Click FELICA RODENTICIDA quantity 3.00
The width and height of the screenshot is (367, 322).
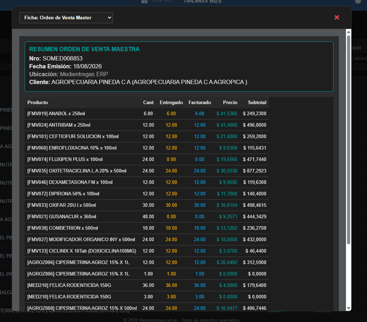pos(148,297)
